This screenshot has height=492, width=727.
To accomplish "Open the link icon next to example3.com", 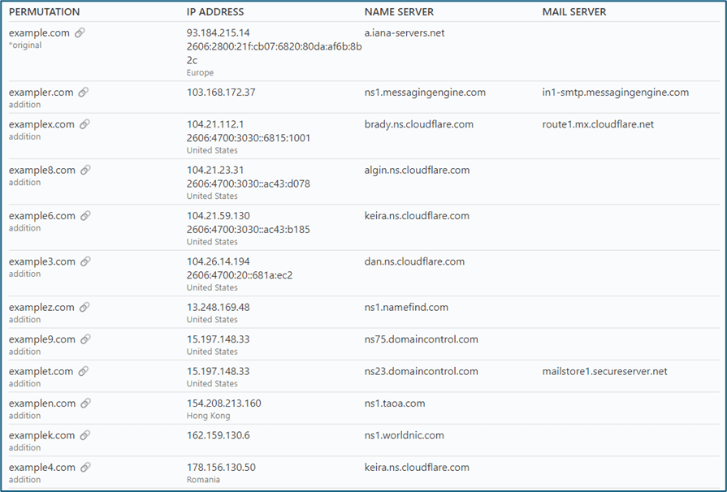I will tap(85, 261).
